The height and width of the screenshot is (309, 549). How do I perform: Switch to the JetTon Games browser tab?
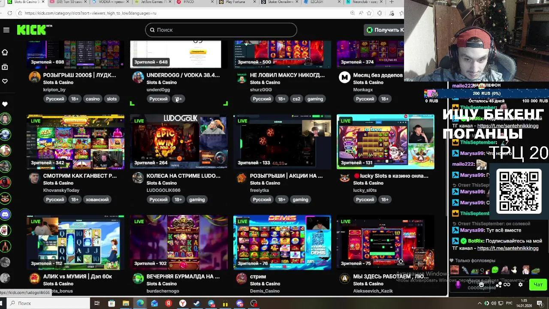click(153, 2)
